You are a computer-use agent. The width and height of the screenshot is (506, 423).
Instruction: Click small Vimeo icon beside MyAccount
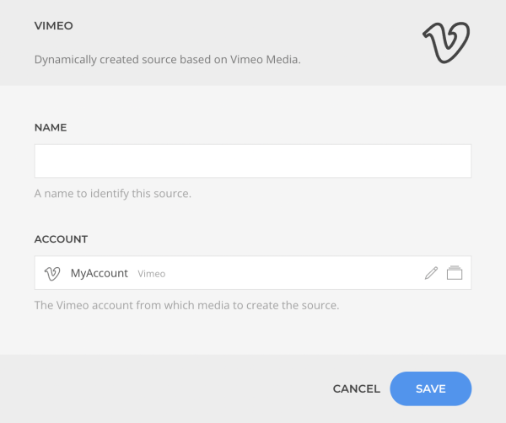point(52,274)
